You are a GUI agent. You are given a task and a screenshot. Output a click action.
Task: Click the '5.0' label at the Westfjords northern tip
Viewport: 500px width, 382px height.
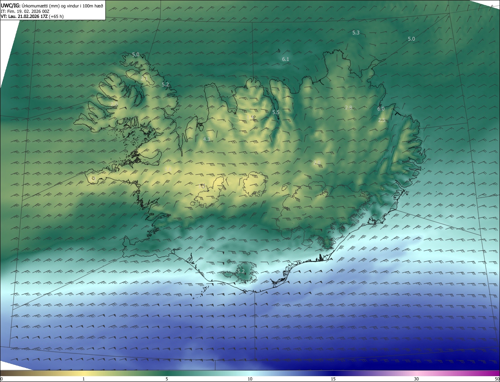click(136, 54)
